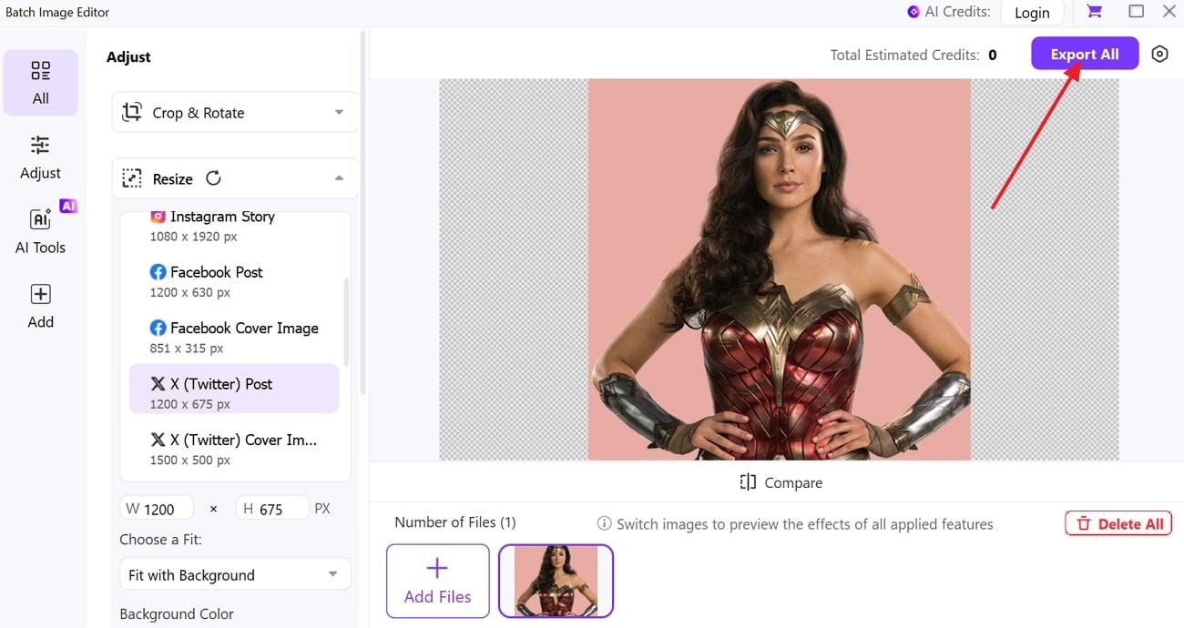The height and width of the screenshot is (628, 1184).
Task: Expand the Crop & Rotate section
Action: [x=339, y=113]
